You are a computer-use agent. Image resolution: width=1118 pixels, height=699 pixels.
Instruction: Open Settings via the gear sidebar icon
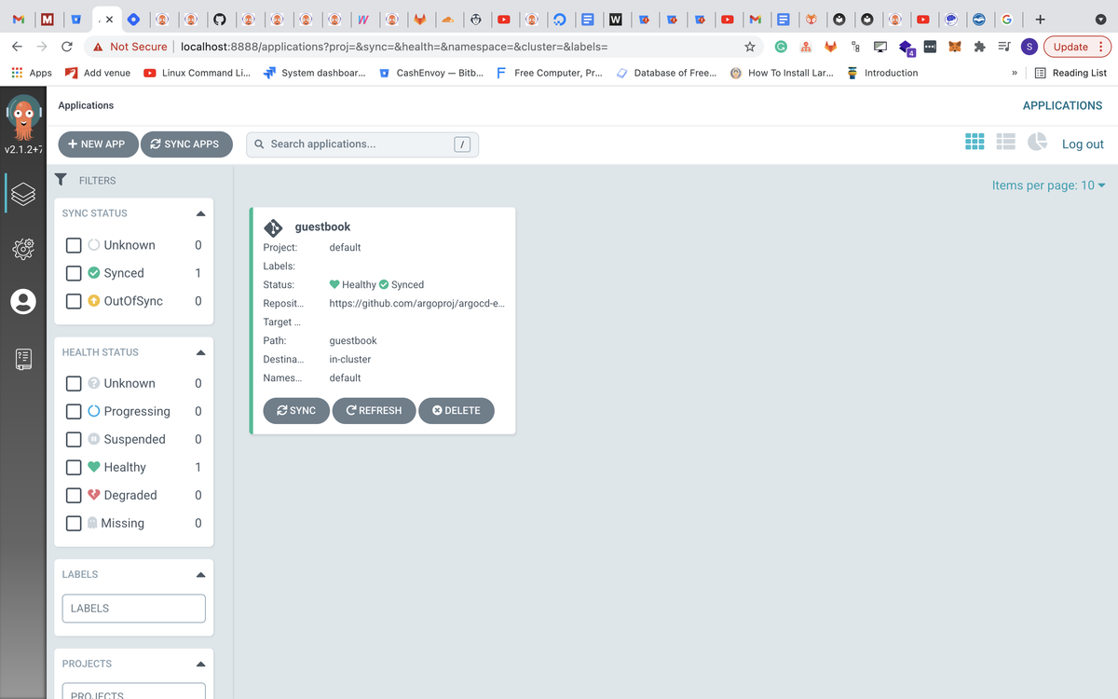click(x=22, y=248)
